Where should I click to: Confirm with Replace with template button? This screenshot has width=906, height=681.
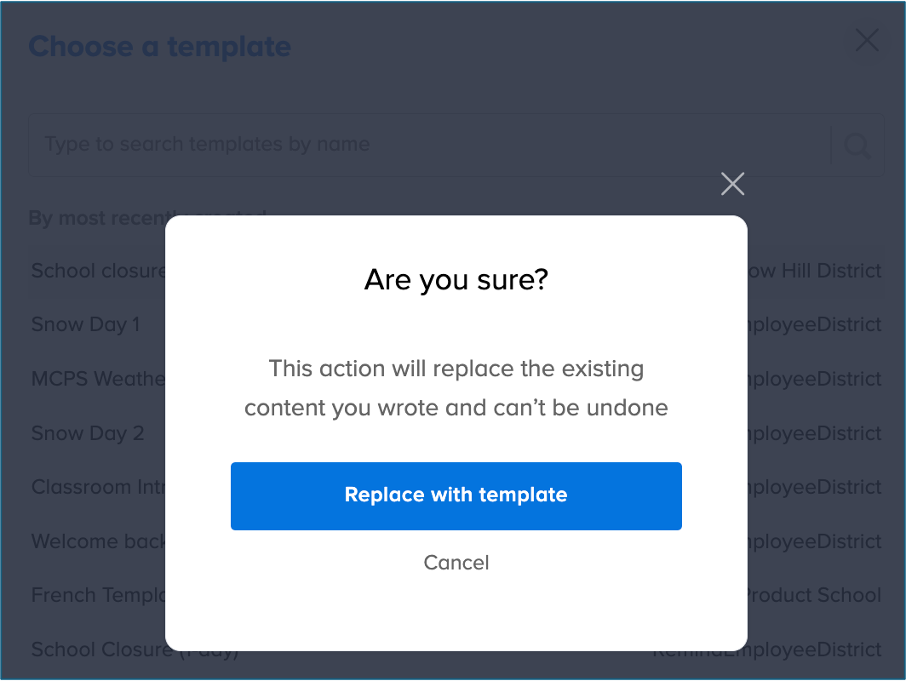click(x=456, y=495)
